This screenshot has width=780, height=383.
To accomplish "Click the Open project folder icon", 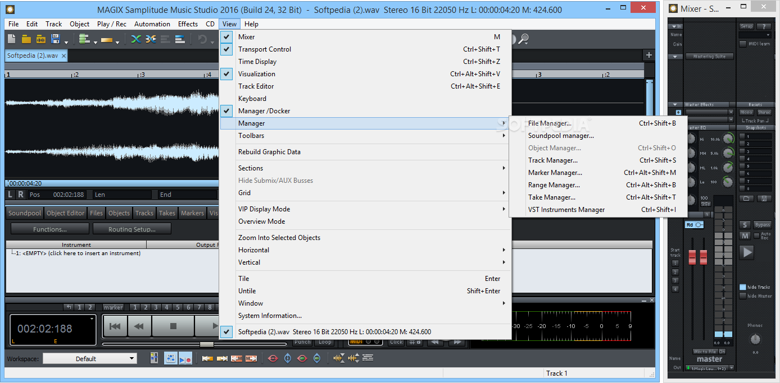I will pyautogui.click(x=26, y=39).
